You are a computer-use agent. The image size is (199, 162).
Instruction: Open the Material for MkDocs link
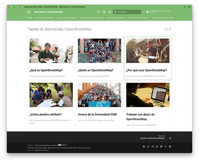pos(42,150)
